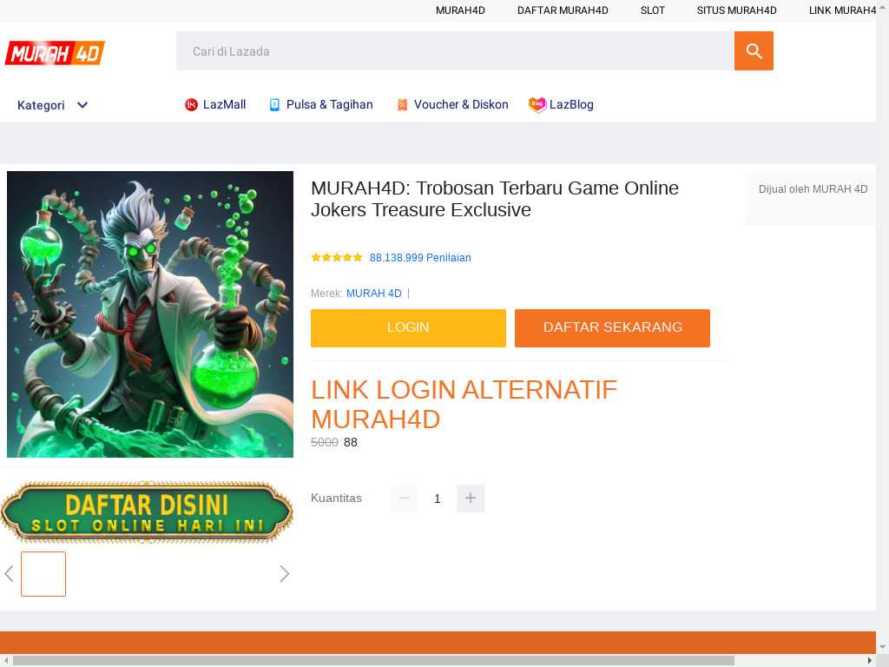The image size is (889, 667).
Task: Click the yellow LOGIN button
Action: click(x=408, y=327)
